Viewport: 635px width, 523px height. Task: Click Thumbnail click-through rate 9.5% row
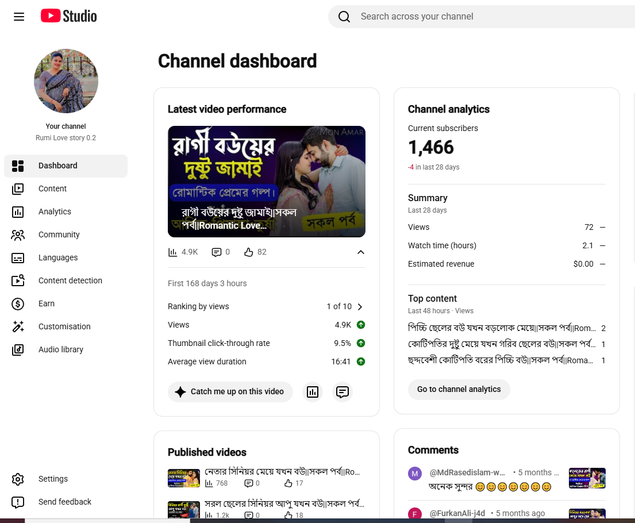[267, 344]
